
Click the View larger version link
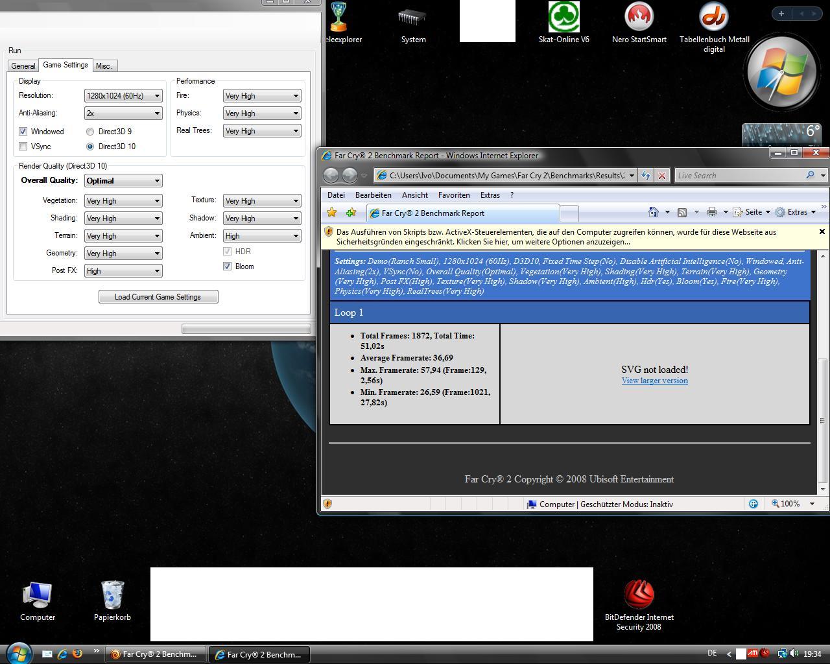click(654, 381)
